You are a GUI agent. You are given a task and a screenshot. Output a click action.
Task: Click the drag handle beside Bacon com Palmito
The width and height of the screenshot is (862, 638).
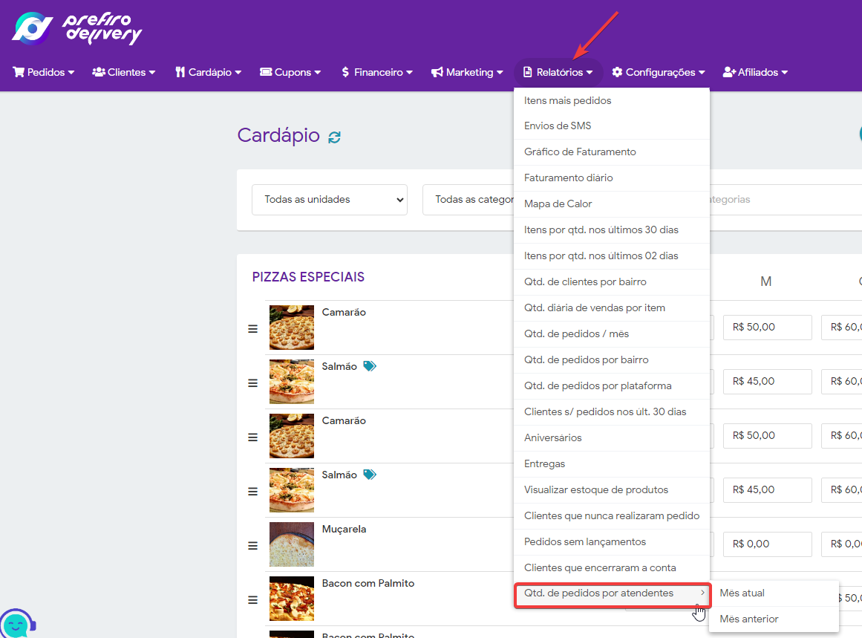click(252, 600)
